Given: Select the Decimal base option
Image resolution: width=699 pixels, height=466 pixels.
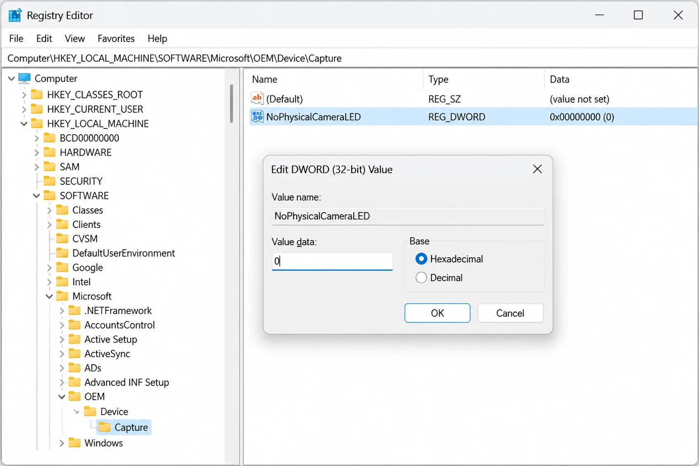Looking at the screenshot, I should [x=421, y=278].
